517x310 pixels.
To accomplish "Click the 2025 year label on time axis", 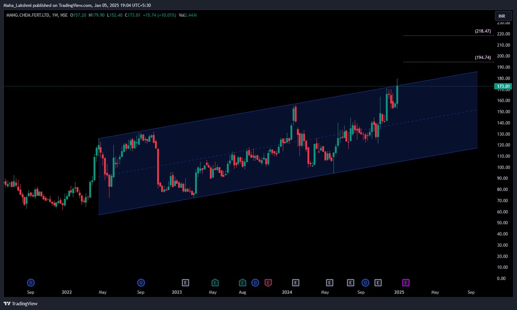I will coord(399,292).
